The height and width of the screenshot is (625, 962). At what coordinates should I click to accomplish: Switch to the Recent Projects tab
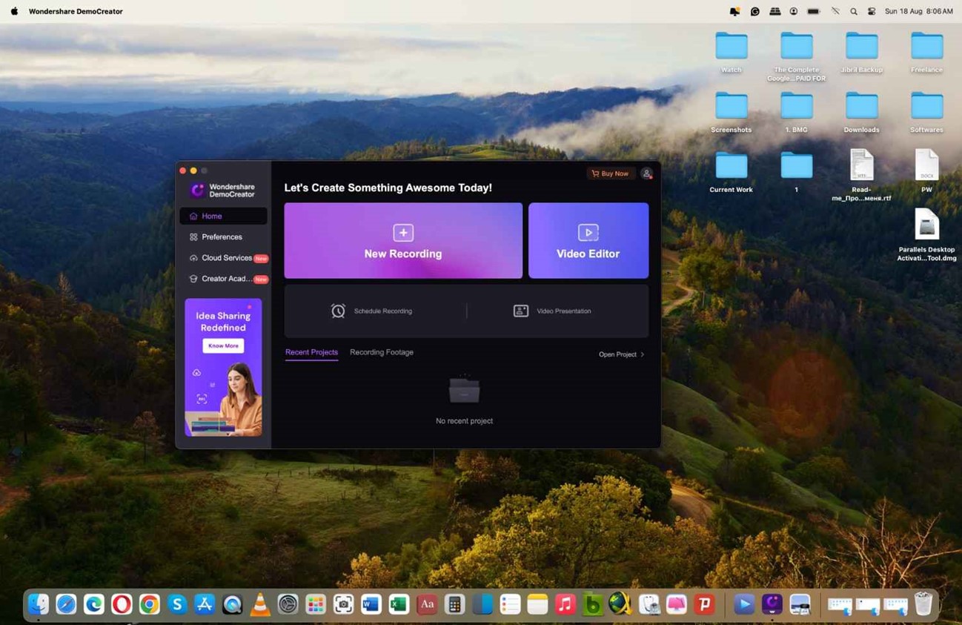[x=311, y=352]
